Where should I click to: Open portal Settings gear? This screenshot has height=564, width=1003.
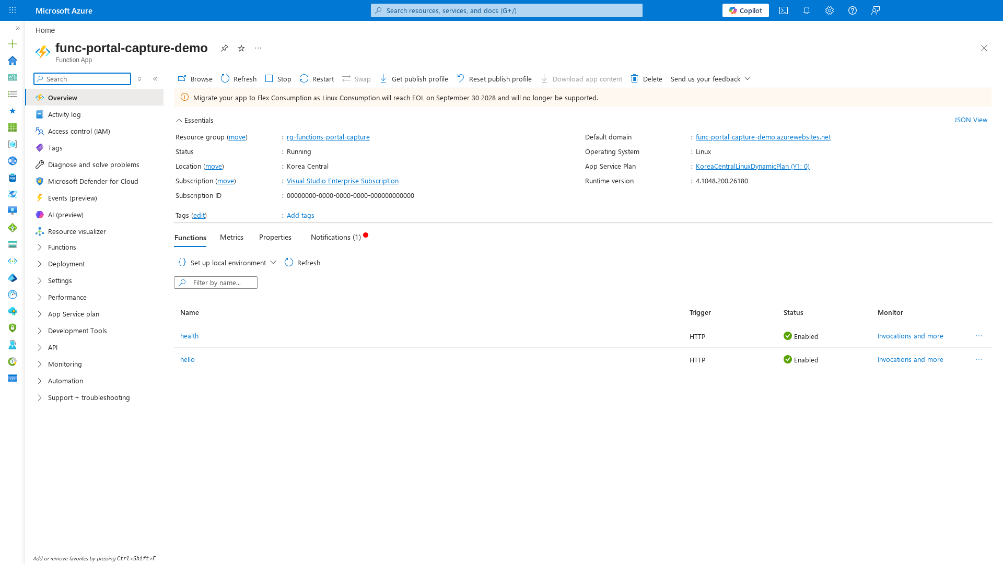[830, 10]
